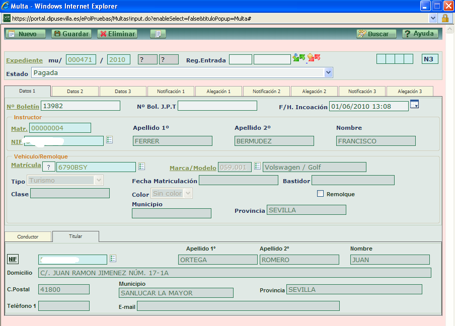
Task: Enable the Remolque checkbox
Action: pos(320,194)
